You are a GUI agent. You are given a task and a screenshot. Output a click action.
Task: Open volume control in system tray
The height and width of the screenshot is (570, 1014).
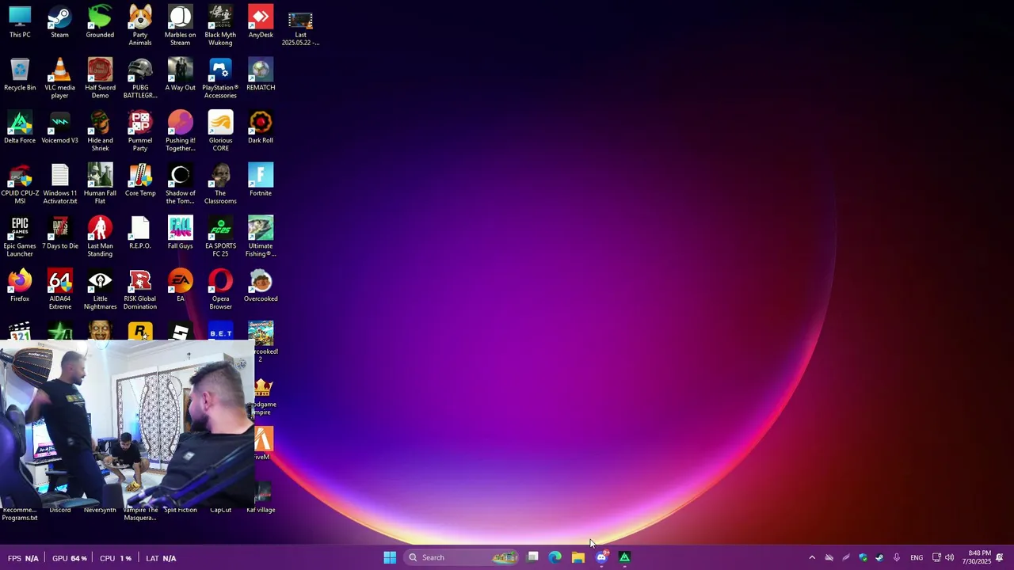pos(949,558)
